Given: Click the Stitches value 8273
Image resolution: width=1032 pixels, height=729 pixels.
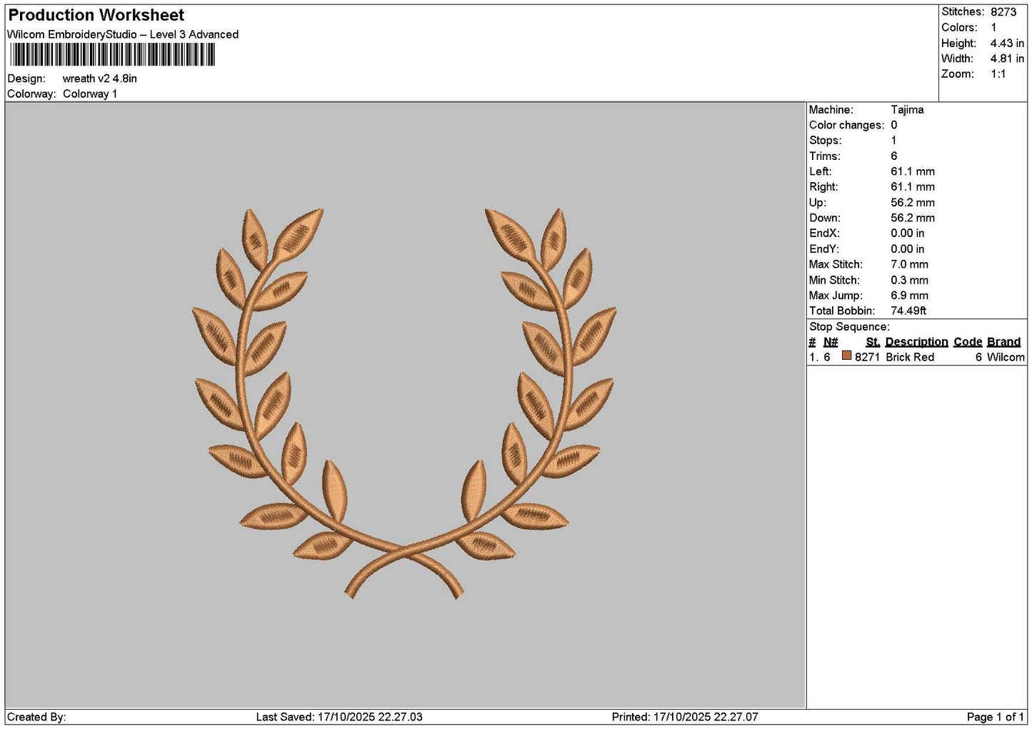Looking at the screenshot, I should coord(1003,11).
